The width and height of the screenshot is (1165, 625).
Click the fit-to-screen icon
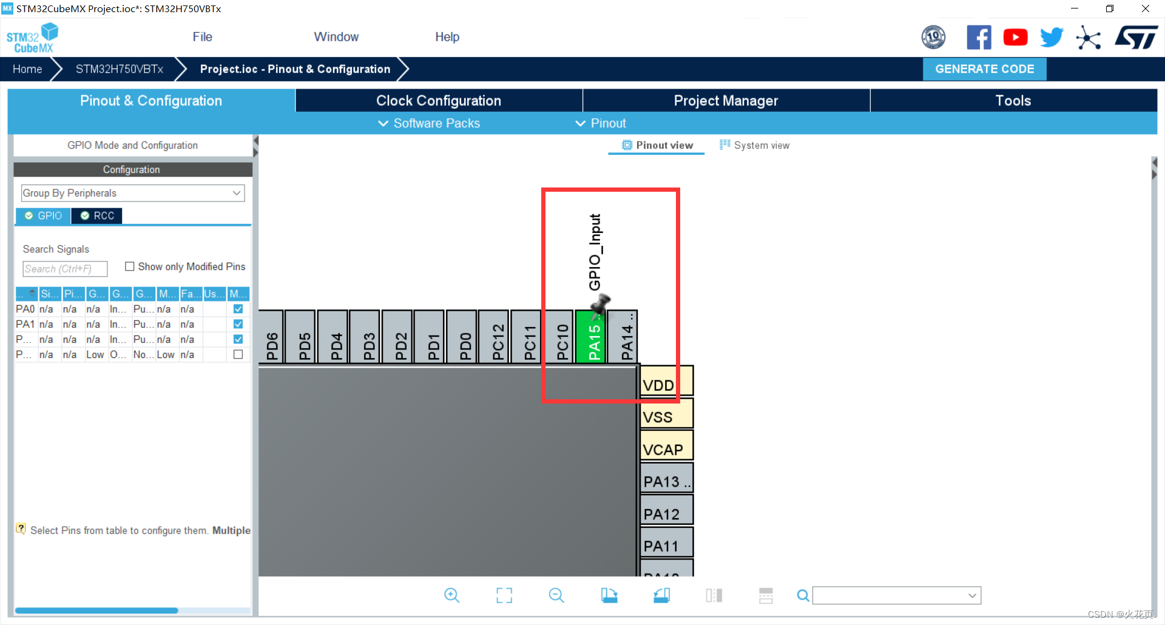(504, 595)
